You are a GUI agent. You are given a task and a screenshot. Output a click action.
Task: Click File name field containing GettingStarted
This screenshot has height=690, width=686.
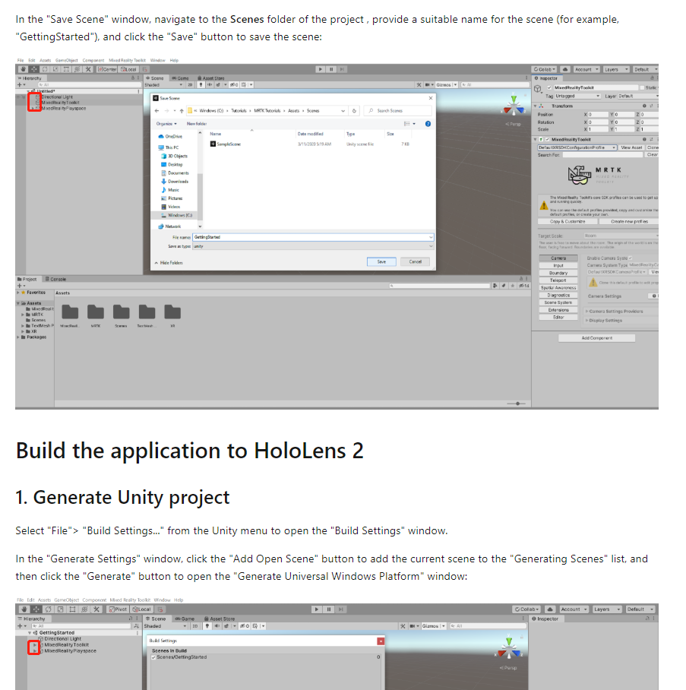[x=313, y=237]
